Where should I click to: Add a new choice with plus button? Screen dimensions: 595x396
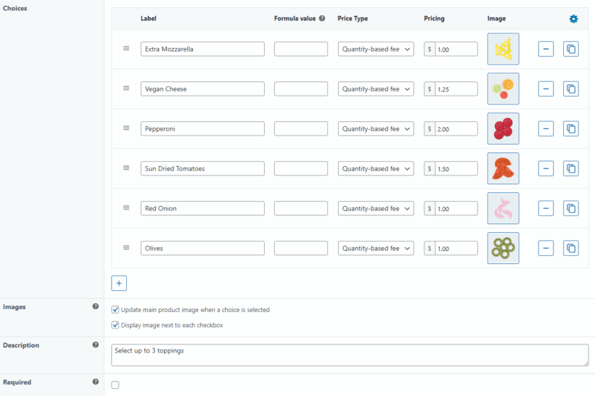coord(119,283)
